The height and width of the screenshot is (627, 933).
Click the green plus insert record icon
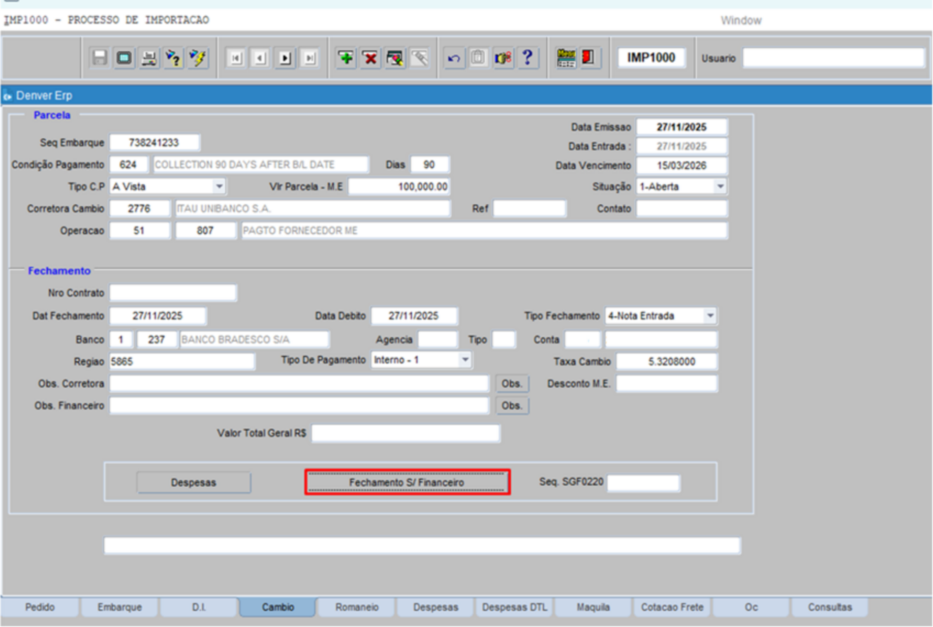click(346, 58)
